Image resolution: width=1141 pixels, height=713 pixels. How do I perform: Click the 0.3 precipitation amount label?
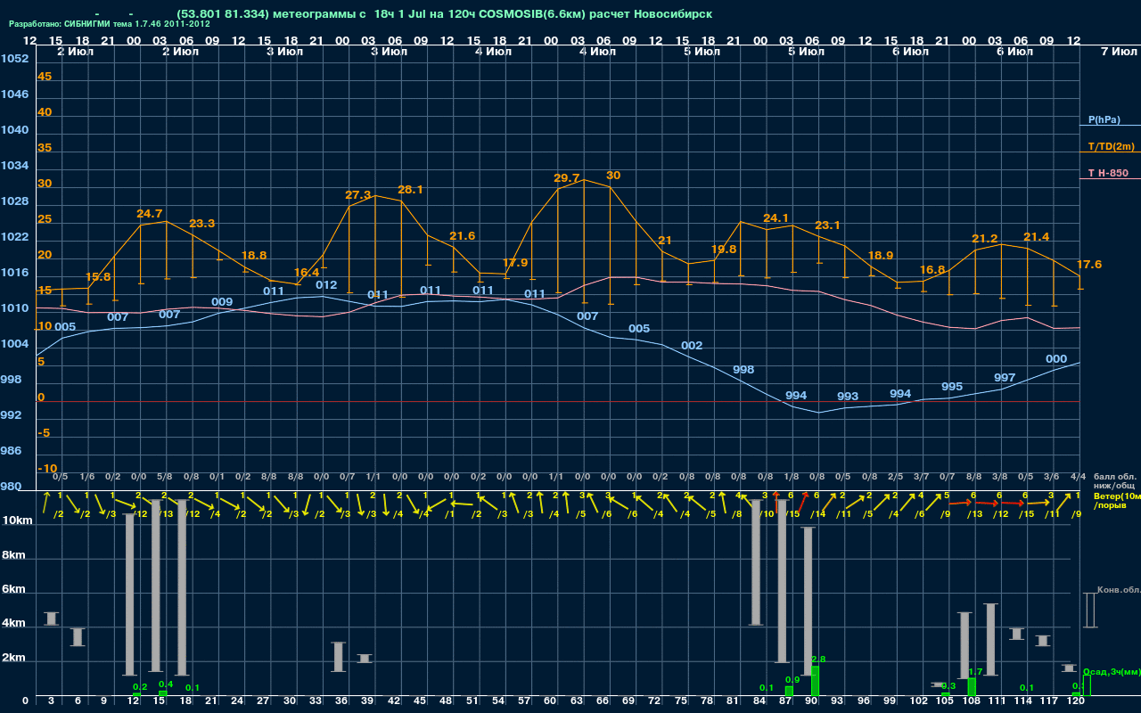[948, 686]
